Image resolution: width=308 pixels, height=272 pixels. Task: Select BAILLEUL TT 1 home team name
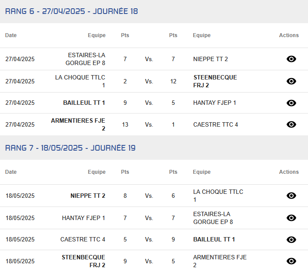[84, 103]
